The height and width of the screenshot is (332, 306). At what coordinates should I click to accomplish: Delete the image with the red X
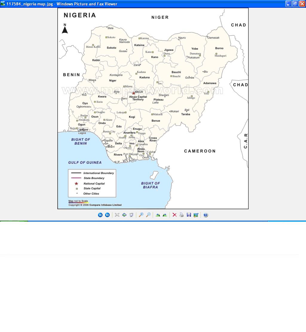175,215
